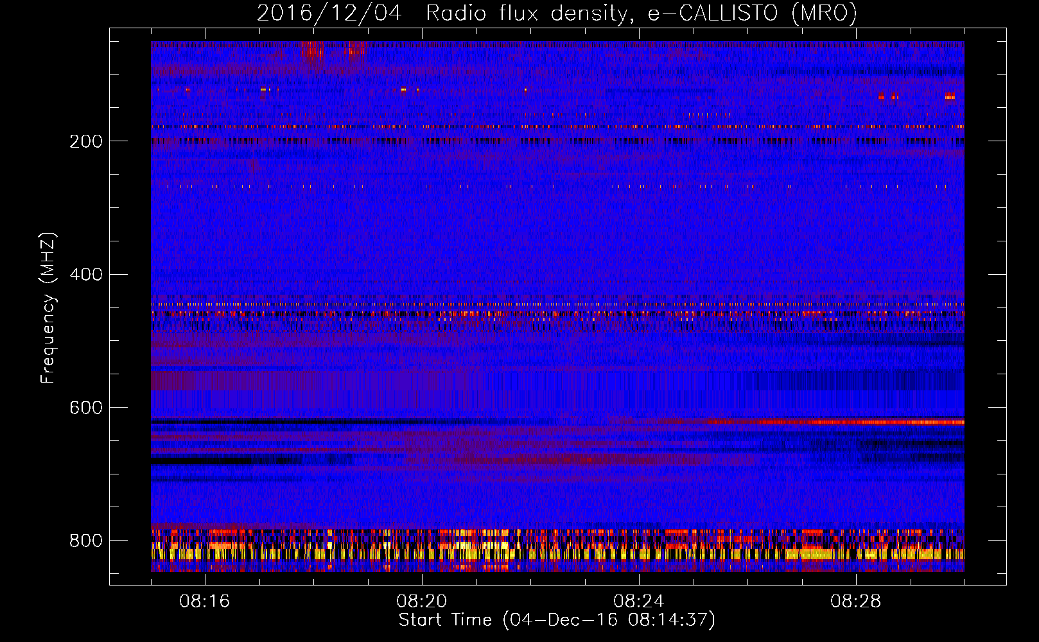
Task: Click the 200 frequency tick label
Action: coord(86,141)
